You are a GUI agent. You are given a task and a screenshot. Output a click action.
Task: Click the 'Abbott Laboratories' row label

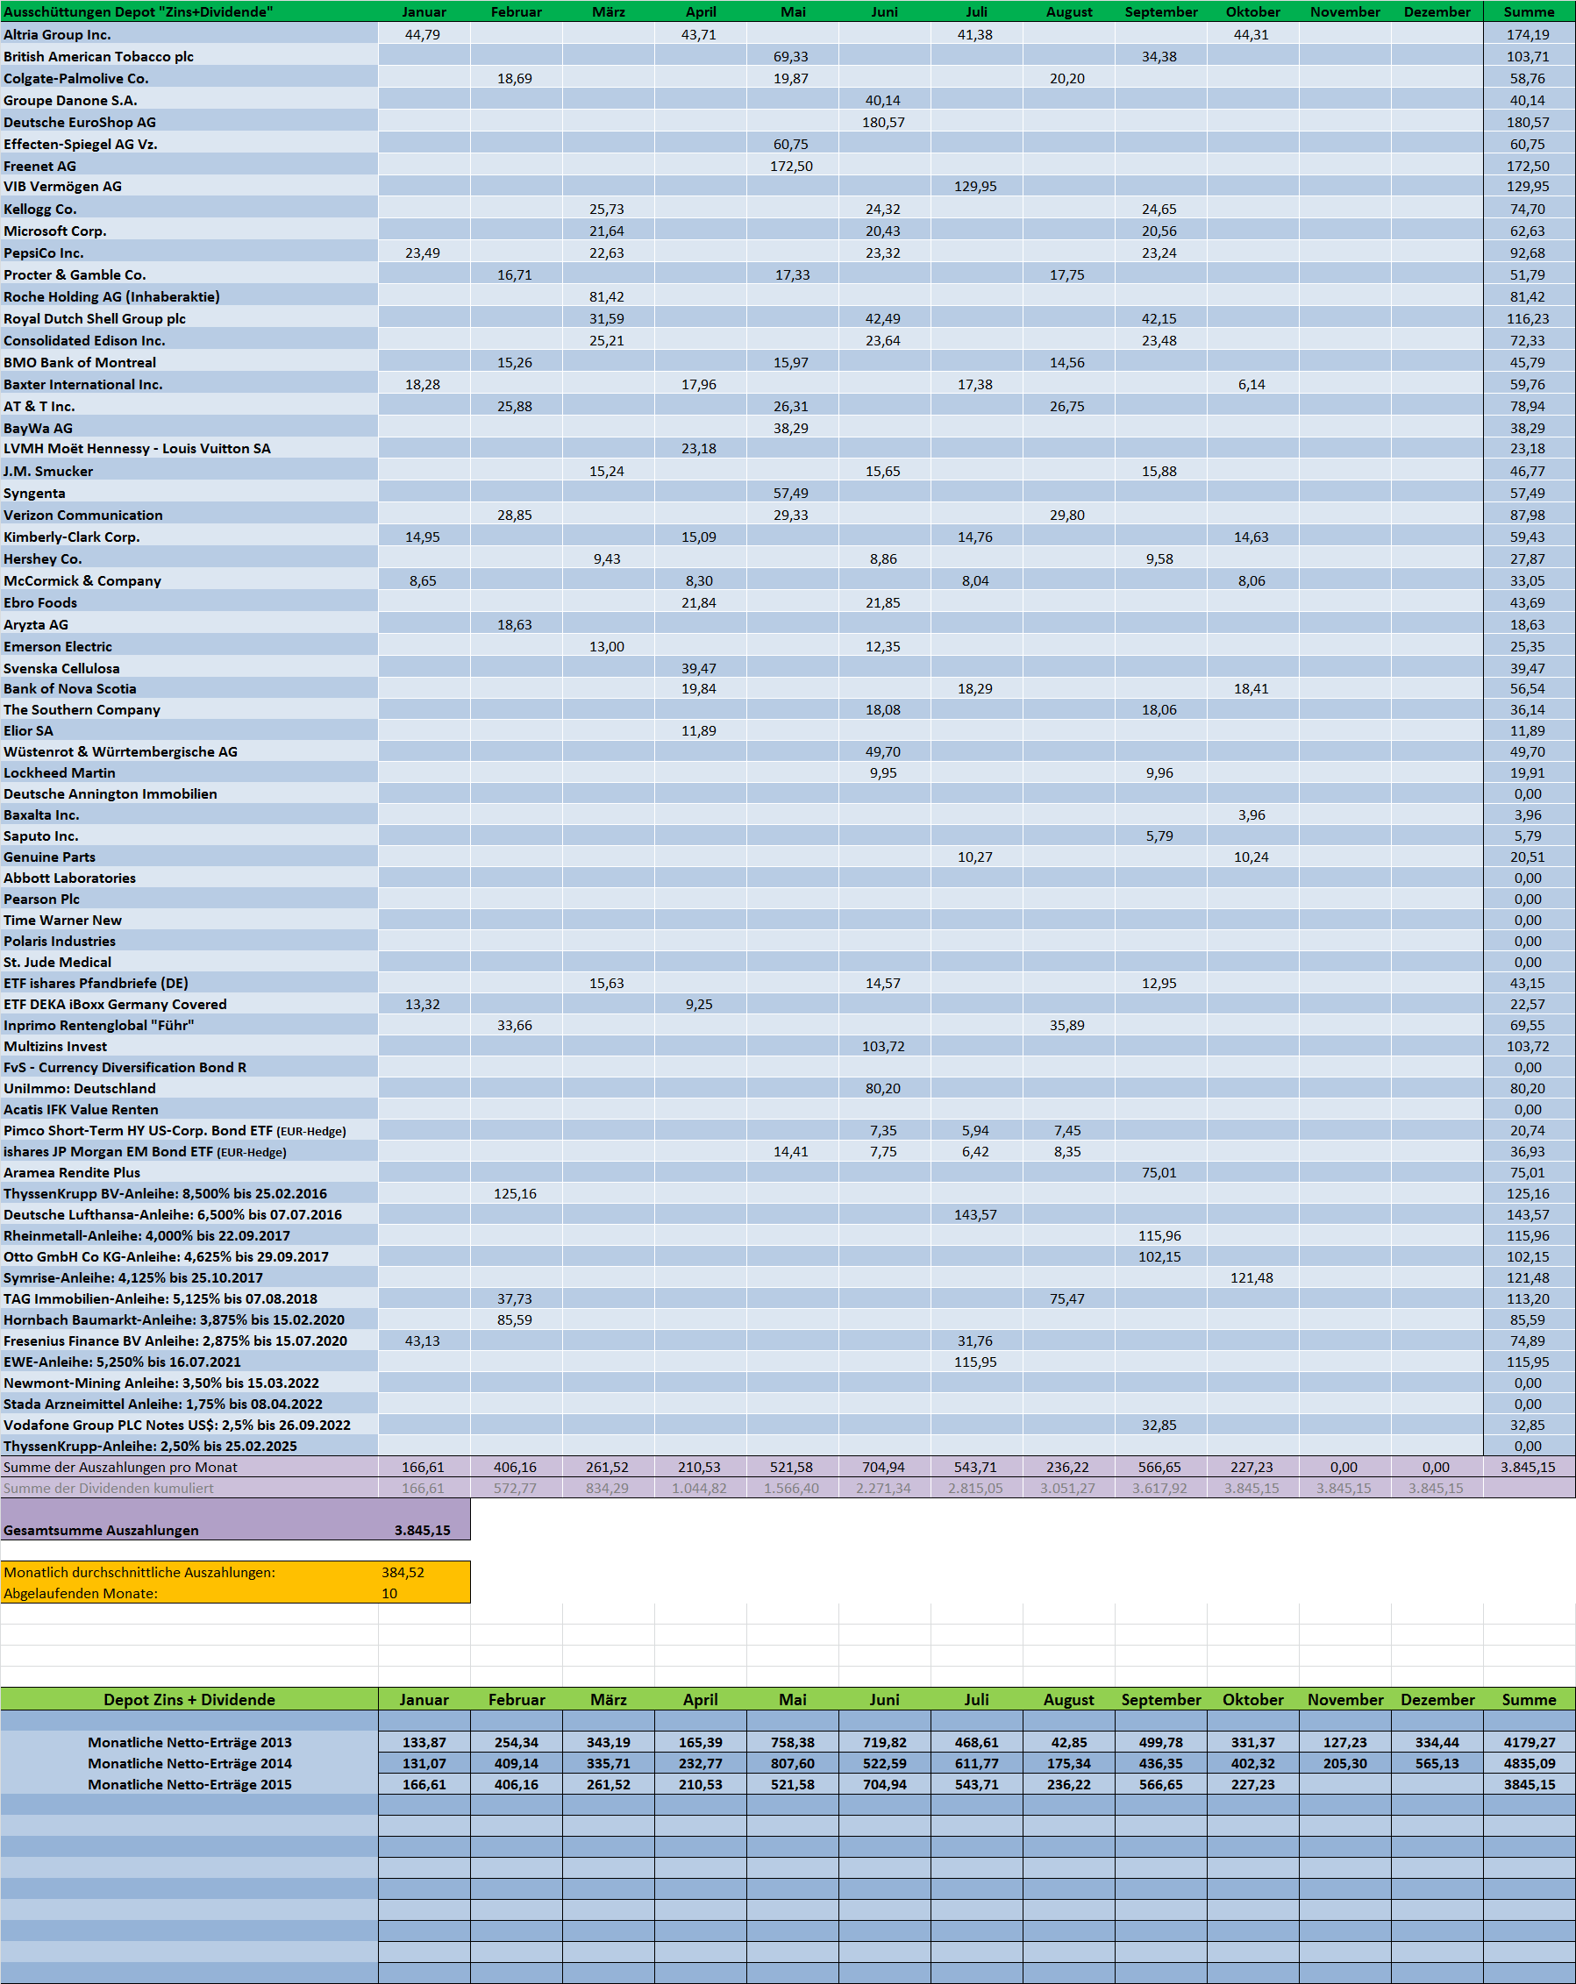tap(70, 878)
